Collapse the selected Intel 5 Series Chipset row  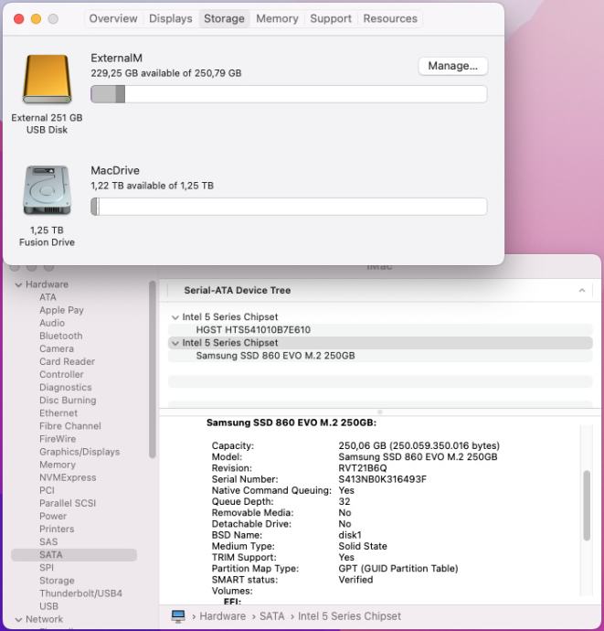(x=175, y=343)
